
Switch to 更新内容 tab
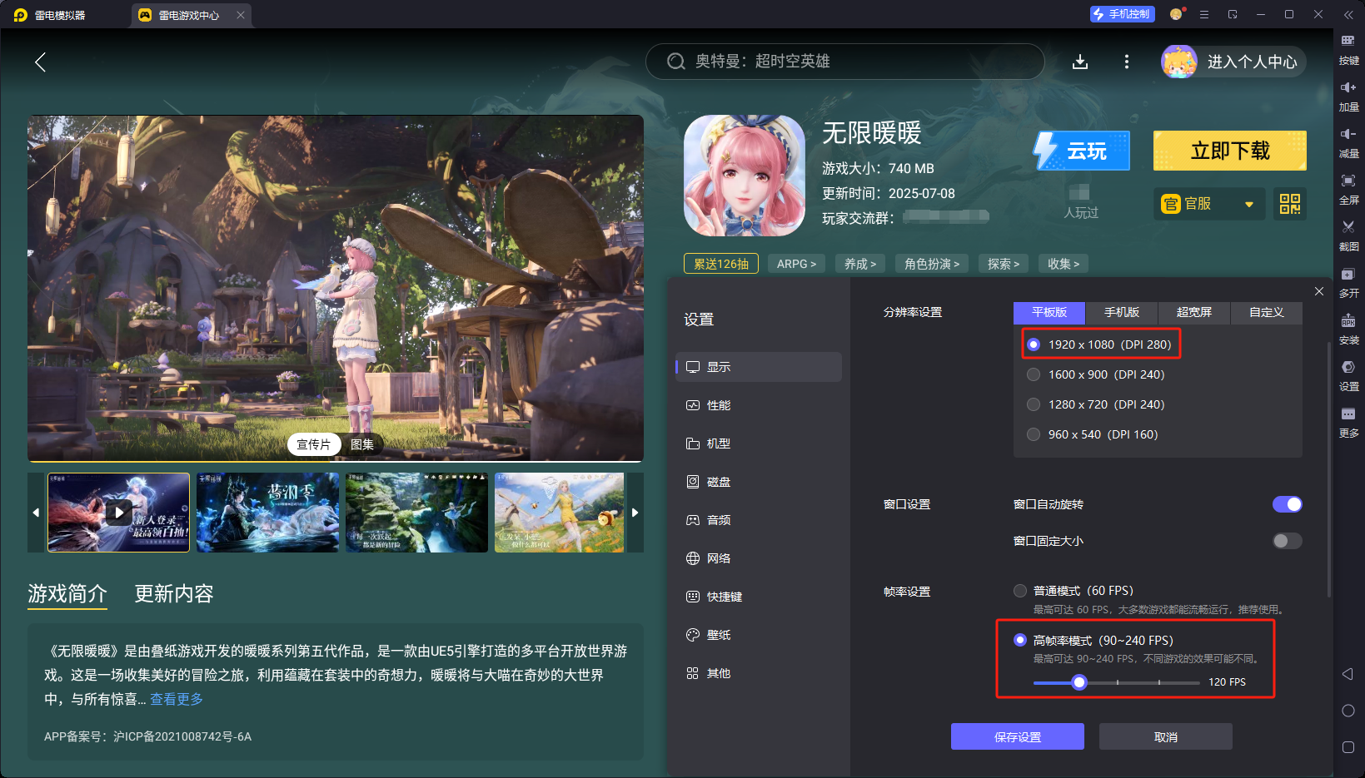tap(174, 593)
